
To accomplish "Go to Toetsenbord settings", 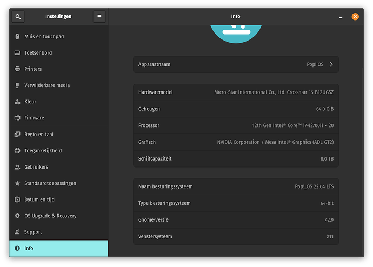I will tap(59, 53).
